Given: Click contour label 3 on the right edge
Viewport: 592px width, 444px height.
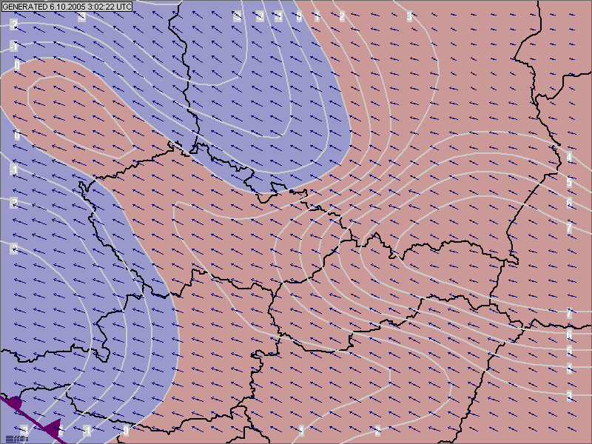Looking at the screenshot, I should [569, 394].
